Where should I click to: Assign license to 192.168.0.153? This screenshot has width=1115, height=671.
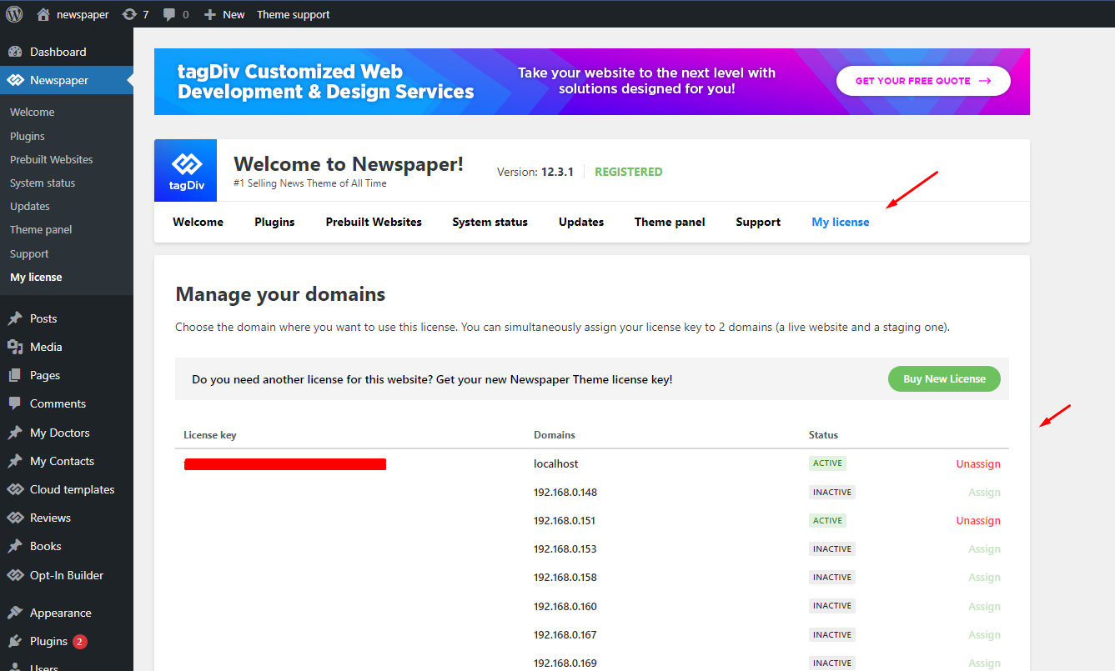[984, 548]
